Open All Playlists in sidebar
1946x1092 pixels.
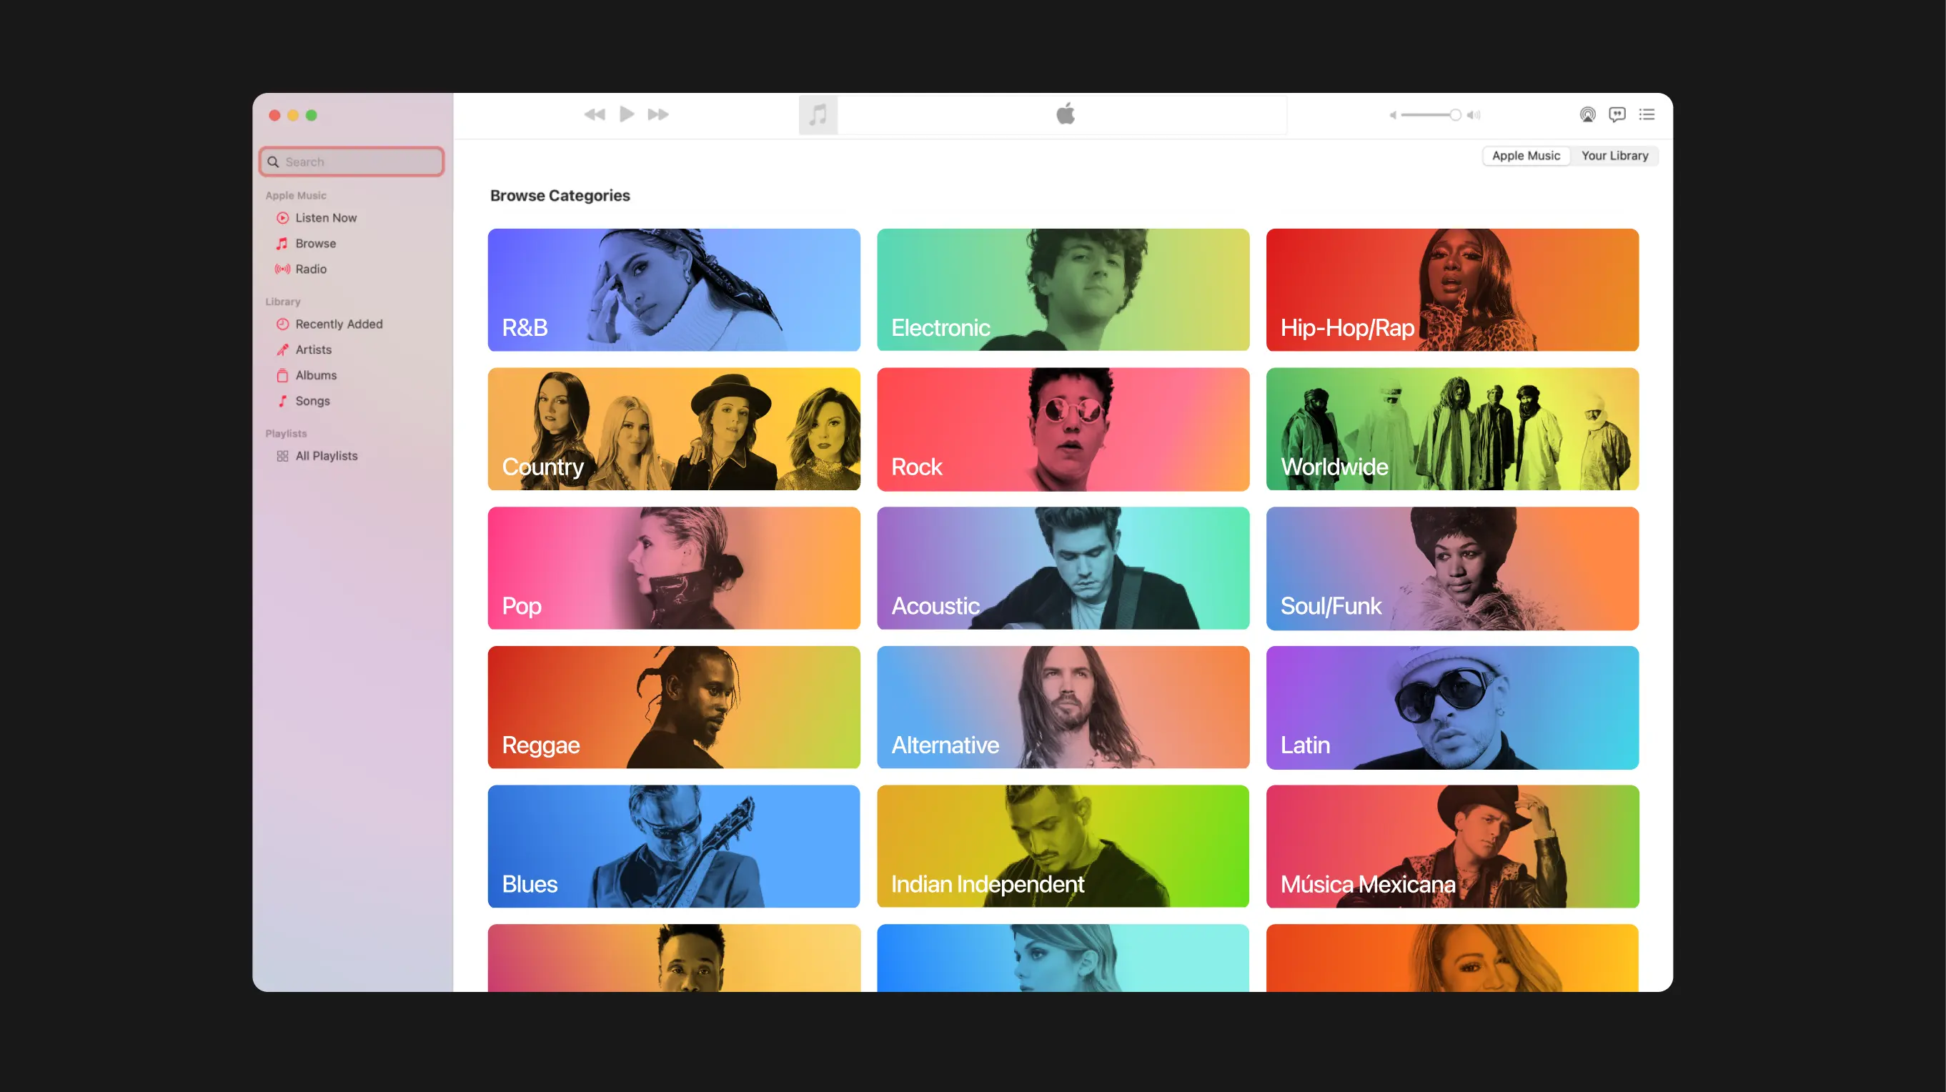click(327, 456)
